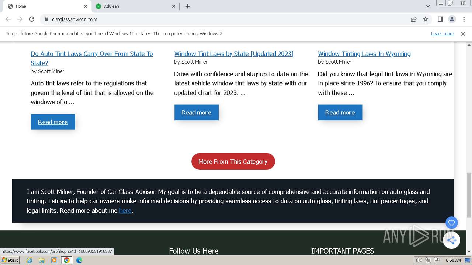This screenshot has width=472, height=265.
Task: Go back to previous page
Action: point(8,19)
